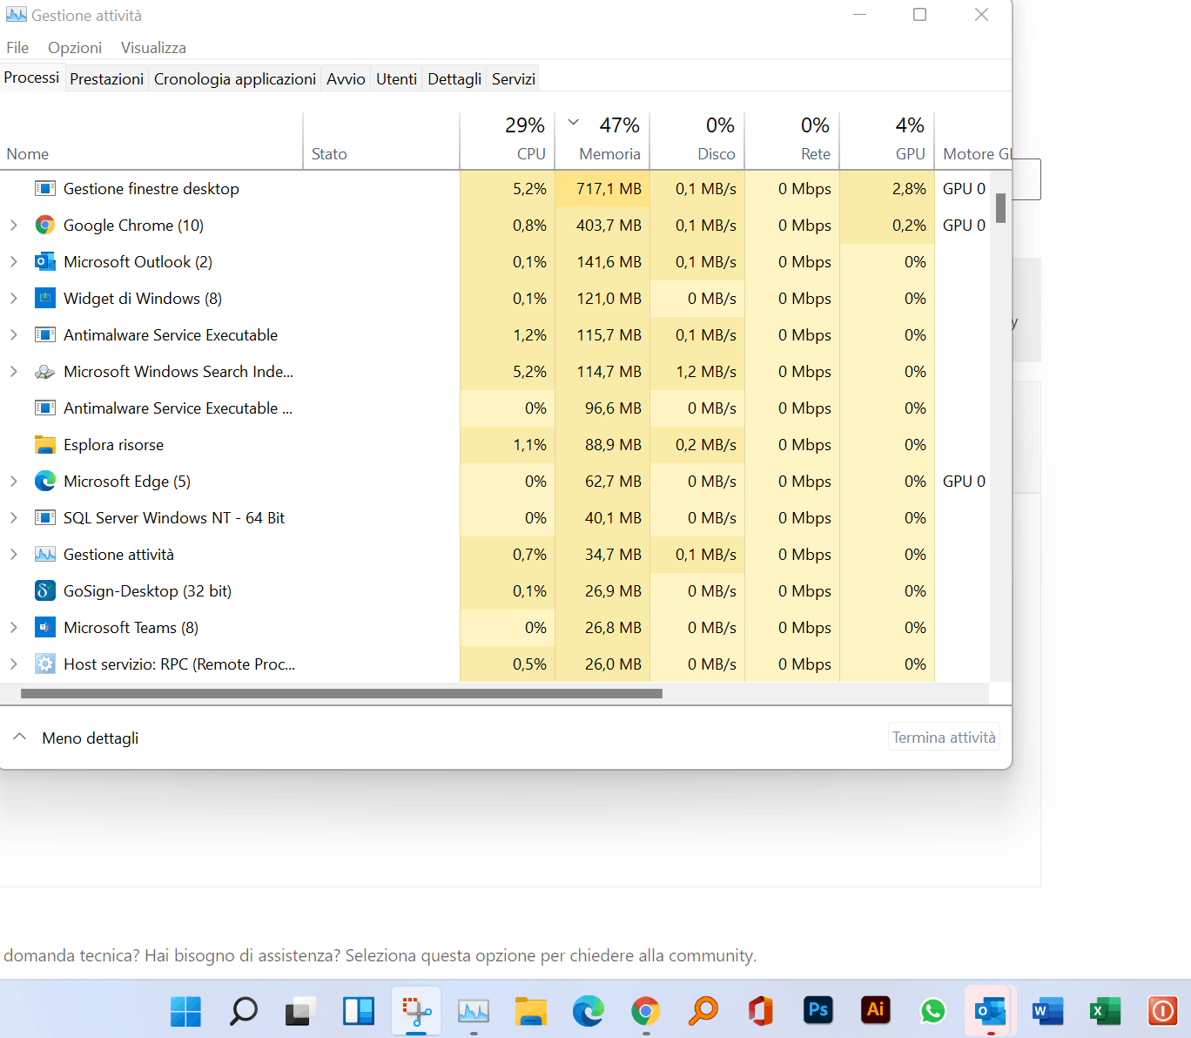Switch to the Dettagli tab
Image resolution: width=1191 pixels, height=1038 pixels.
coord(454,79)
